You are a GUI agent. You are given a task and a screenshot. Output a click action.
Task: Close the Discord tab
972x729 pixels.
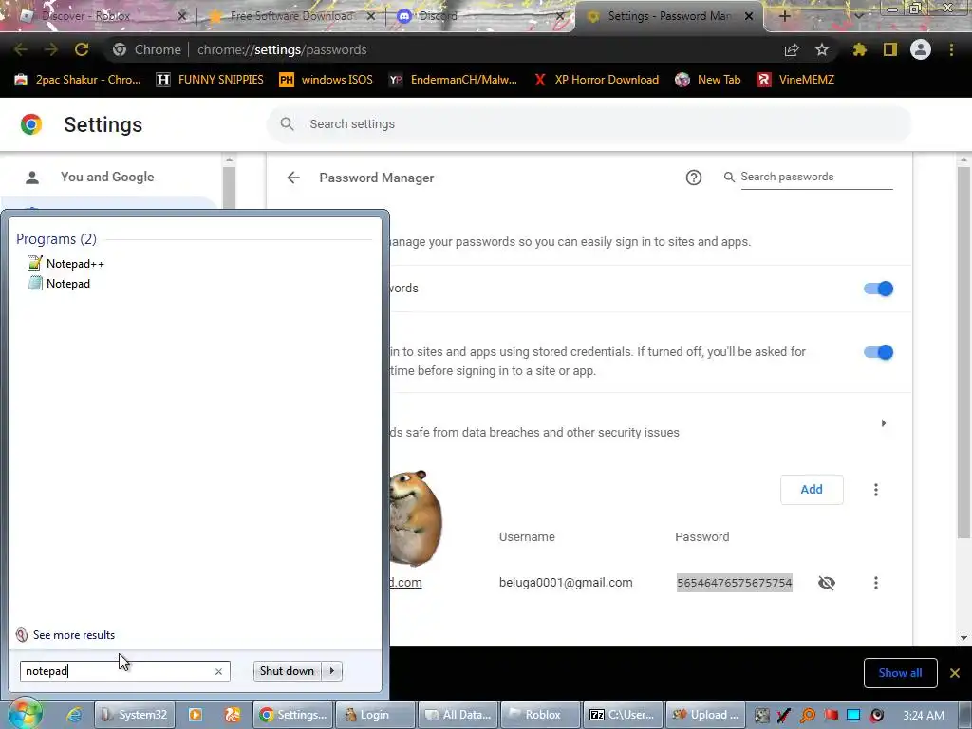(x=560, y=16)
